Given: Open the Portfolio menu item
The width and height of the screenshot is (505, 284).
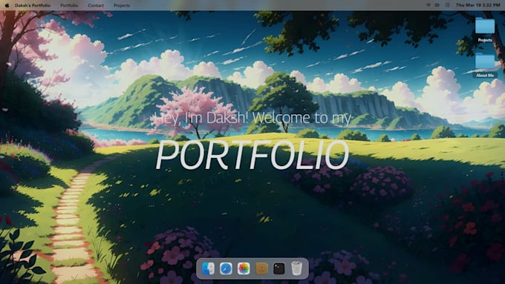Looking at the screenshot, I should [69, 5].
